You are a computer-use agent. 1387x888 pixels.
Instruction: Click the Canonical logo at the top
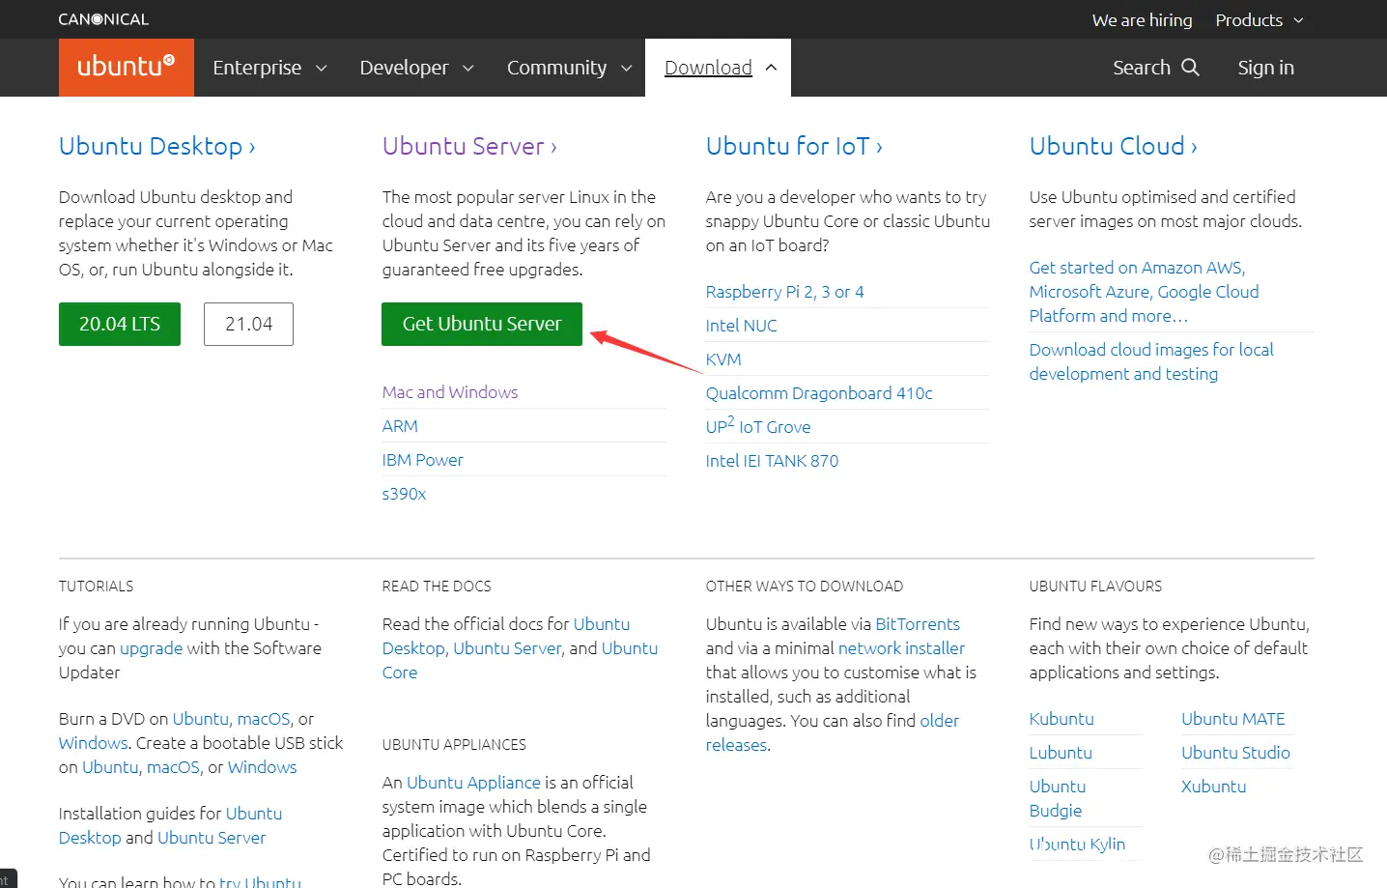[x=103, y=19]
